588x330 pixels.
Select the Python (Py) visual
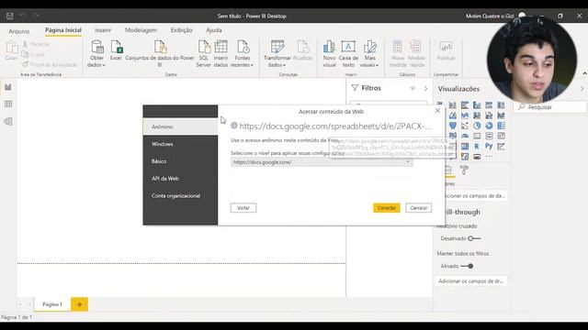tap(489, 147)
